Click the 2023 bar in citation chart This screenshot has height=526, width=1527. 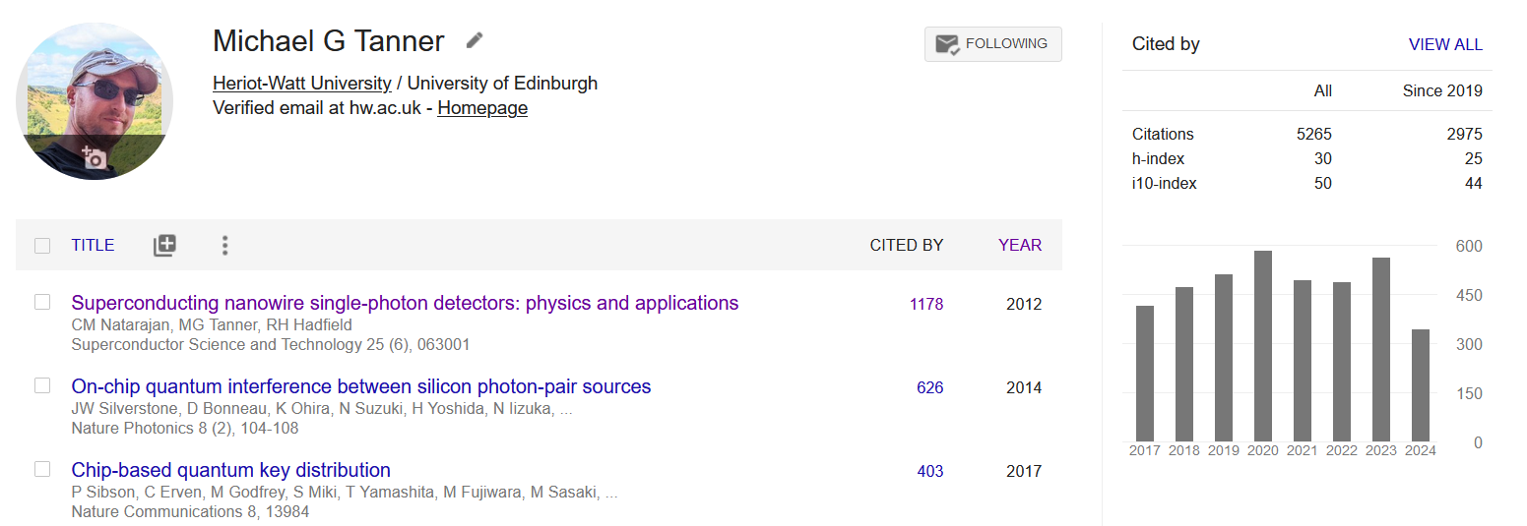(1380, 349)
